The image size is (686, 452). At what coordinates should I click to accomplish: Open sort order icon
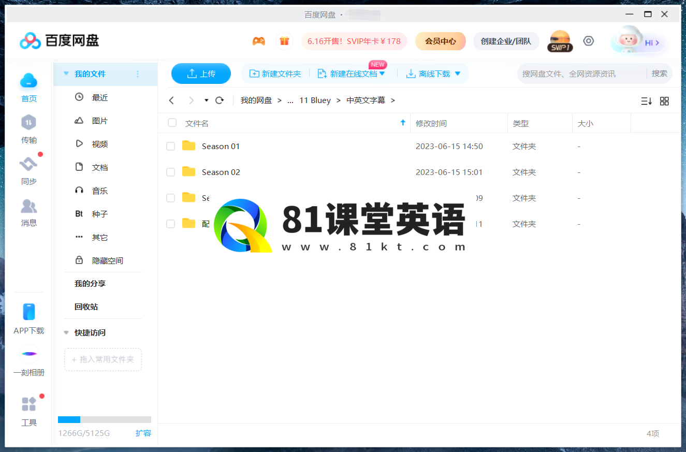pyautogui.click(x=646, y=101)
